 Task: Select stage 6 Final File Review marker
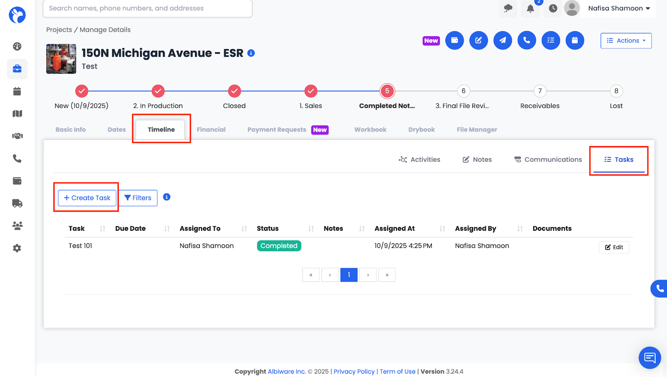(463, 91)
